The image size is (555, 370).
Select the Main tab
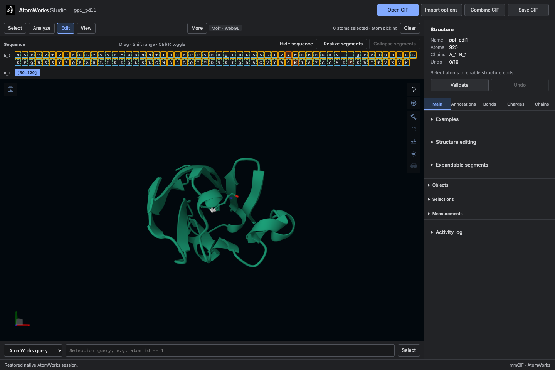point(437,104)
